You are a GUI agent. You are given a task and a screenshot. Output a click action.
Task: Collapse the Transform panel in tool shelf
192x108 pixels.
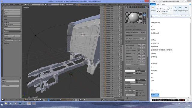click(5, 7)
